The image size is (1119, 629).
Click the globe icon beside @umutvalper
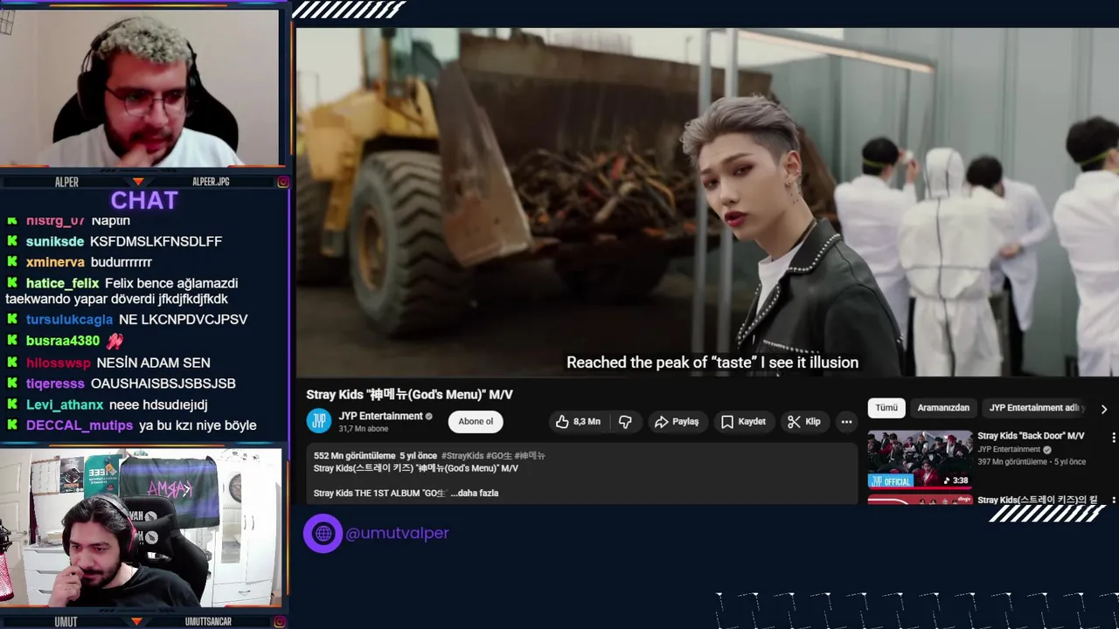pyautogui.click(x=323, y=533)
